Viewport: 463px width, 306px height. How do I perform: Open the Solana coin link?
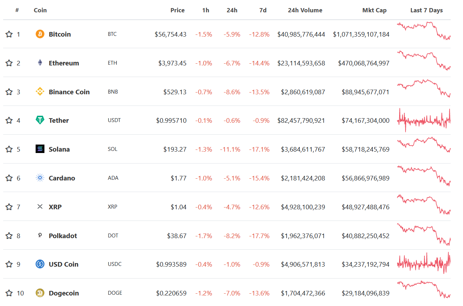tap(59, 149)
